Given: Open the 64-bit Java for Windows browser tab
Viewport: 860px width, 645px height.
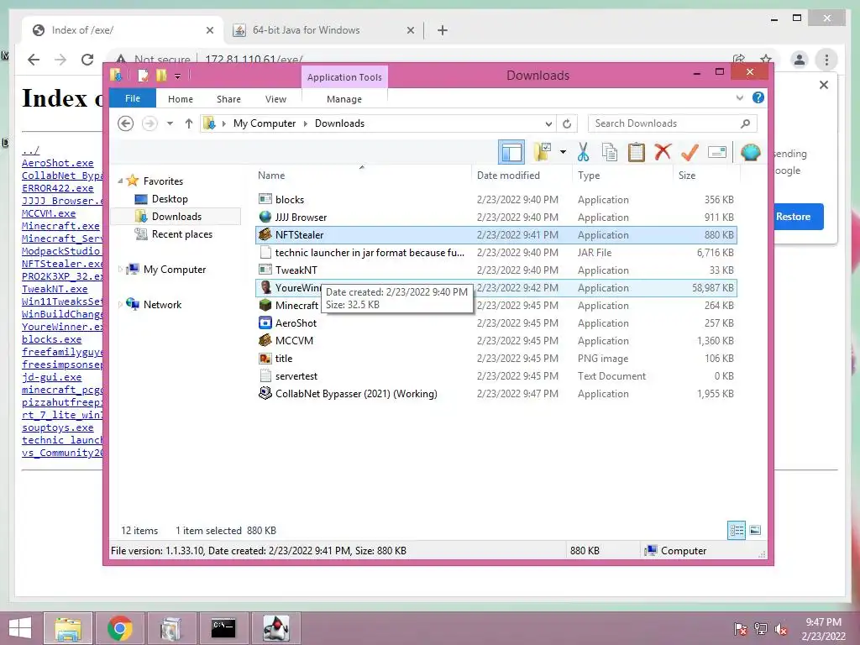Looking at the screenshot, I should tap(323, 30).
